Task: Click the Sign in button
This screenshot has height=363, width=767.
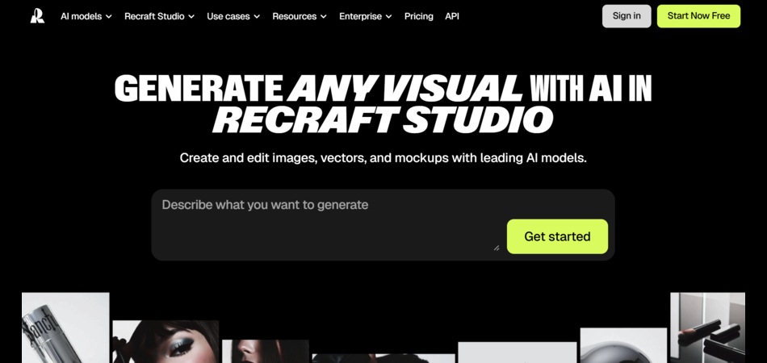Action: click(x=627, y=16)
